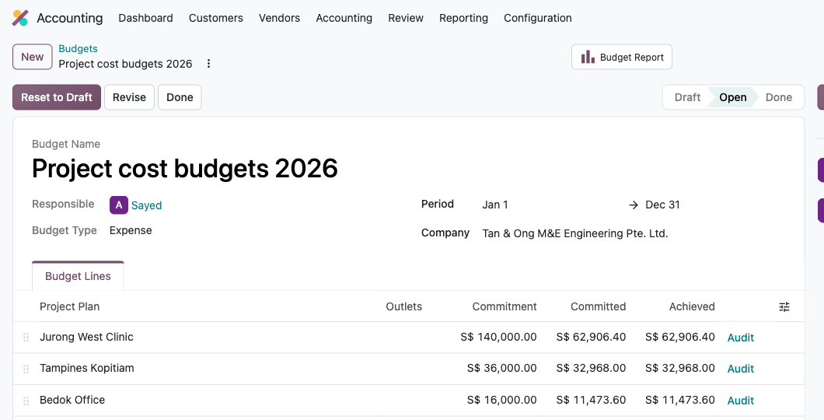824x420 pixels.
Task: Click the Tan & Ong M&E Engineering company value
Action: click(575, 233)
